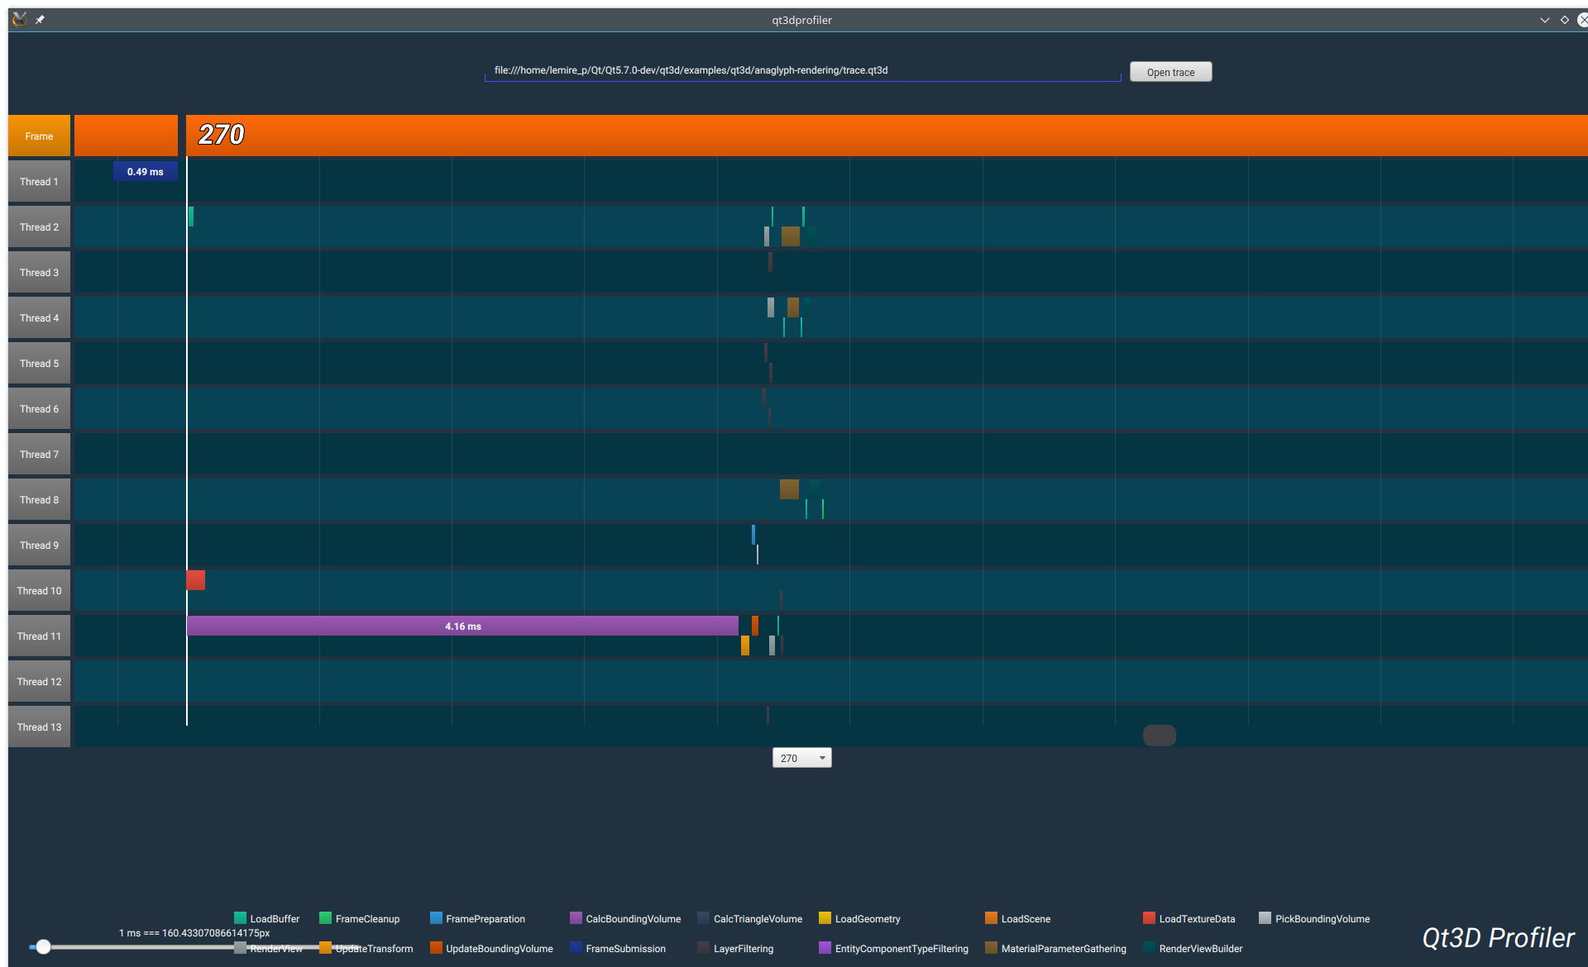Click the FramePreparation legend color swatch

436,917
